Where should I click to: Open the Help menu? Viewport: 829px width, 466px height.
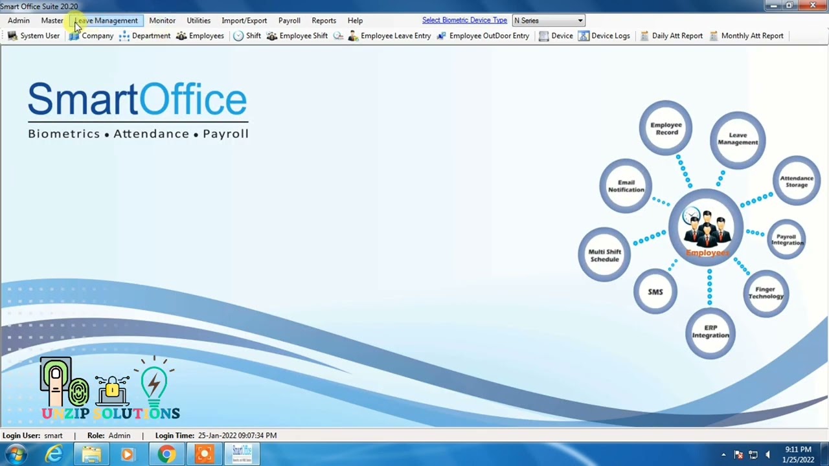(355, 21)
